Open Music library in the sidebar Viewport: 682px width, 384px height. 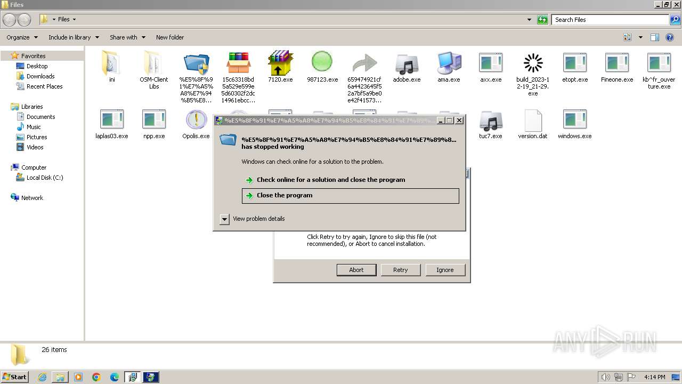click(34, 127)
